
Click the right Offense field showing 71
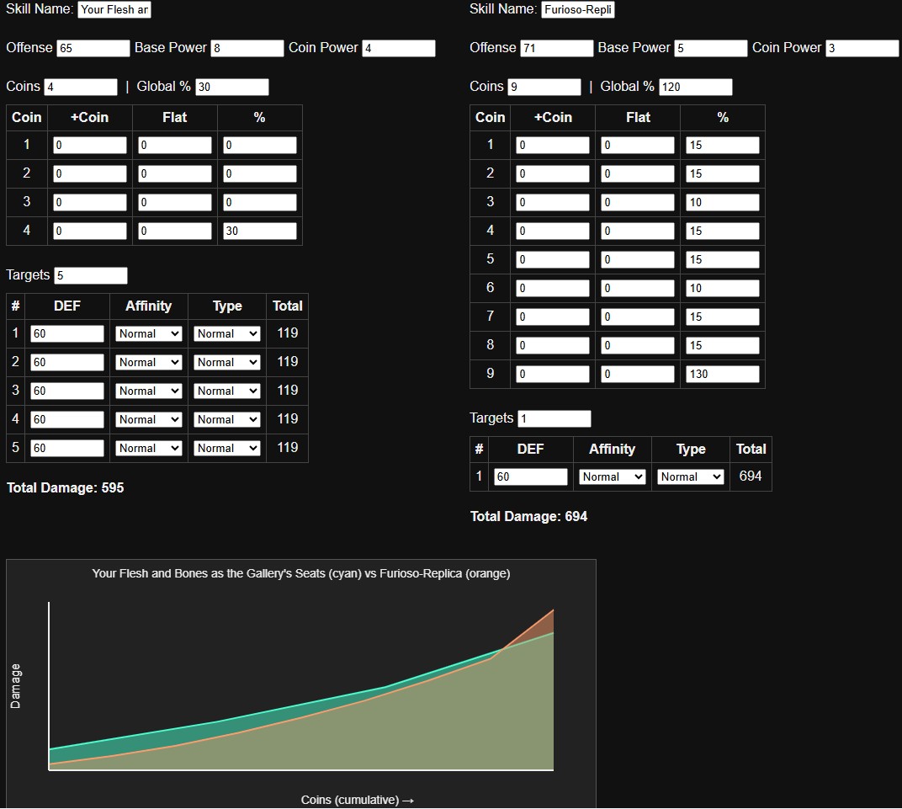pyautogui.click(x=557, y=48)
